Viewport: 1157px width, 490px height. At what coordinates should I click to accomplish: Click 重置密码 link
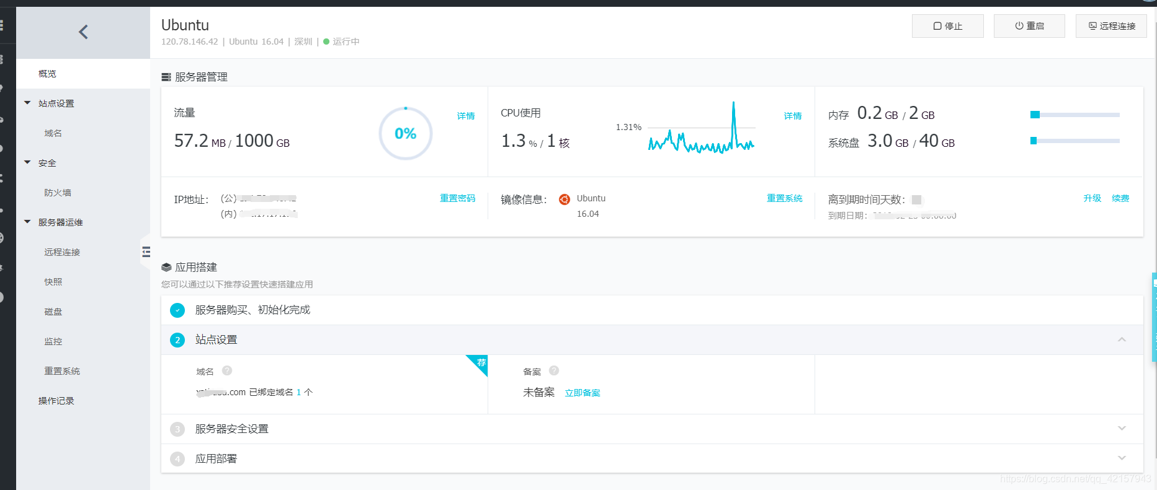tap(458, 198)
